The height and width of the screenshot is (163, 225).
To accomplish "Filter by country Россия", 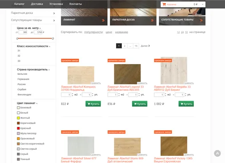I will (x=22, y=84).
